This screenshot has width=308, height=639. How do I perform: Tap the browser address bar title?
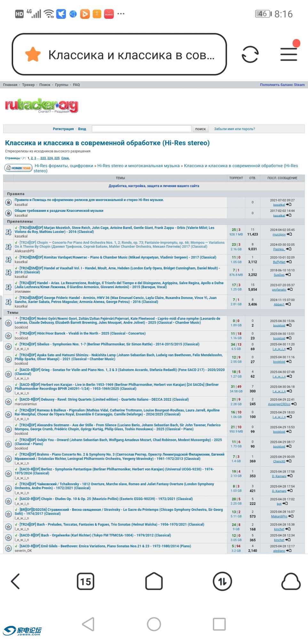click(x=131, y=55)
